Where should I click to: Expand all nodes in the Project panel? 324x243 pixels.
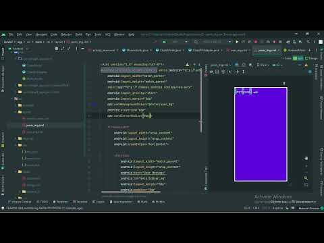pos(63,49)
